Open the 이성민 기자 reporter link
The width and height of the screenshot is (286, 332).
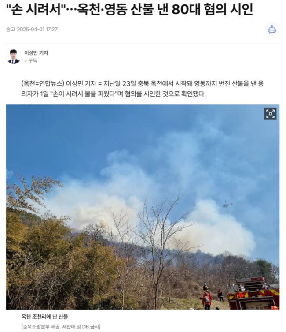click(x=36, y=53)
